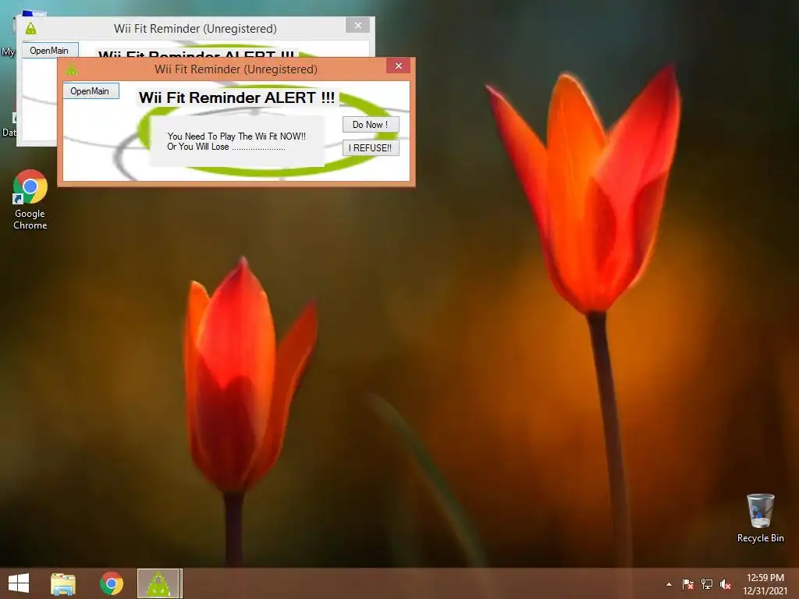This screenshot has height=599, width=799.
Task: Open the clock showing 12:59 PM
Action: (765, 584)
